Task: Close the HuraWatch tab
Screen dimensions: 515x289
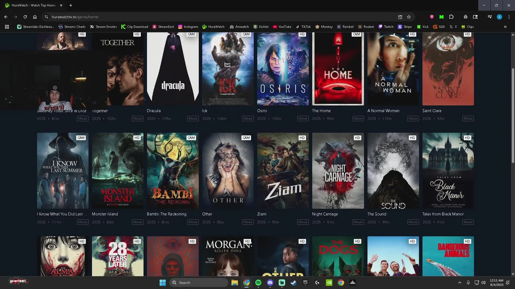Action: coord(61,5)
